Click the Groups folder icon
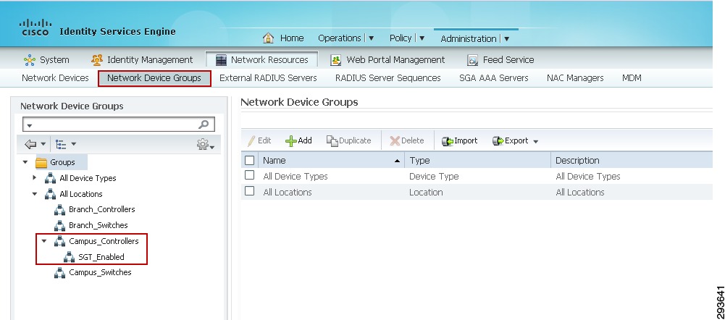Viewport: 725px width, 320px height. (41, 162)
